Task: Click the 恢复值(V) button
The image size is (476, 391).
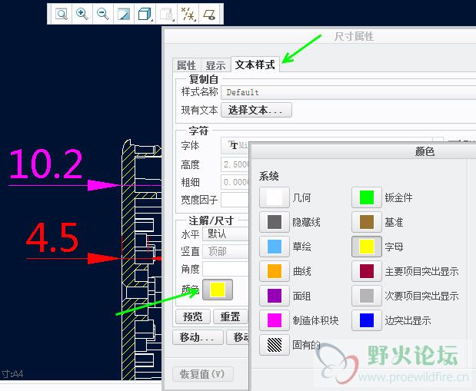Action: pos(203,374)
